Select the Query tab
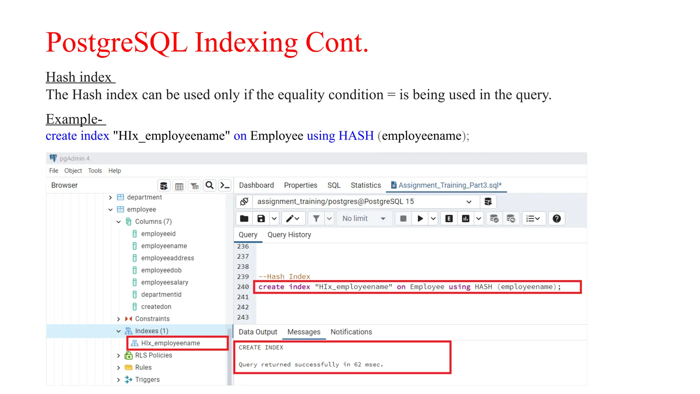 (x=248, y=235)
